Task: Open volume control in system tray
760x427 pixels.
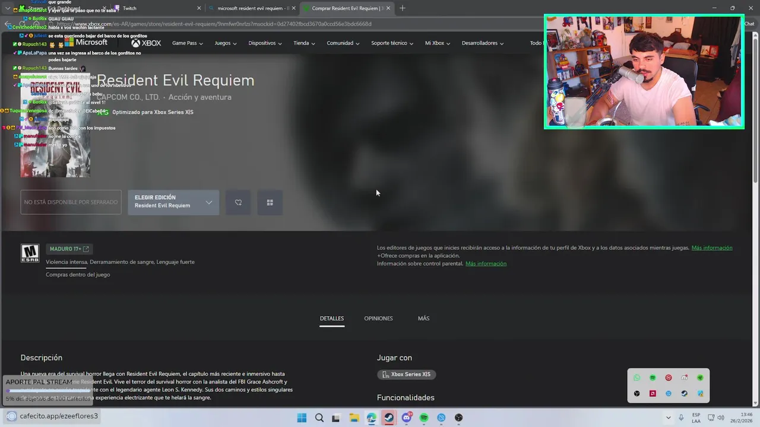Action: pos(721,418)
